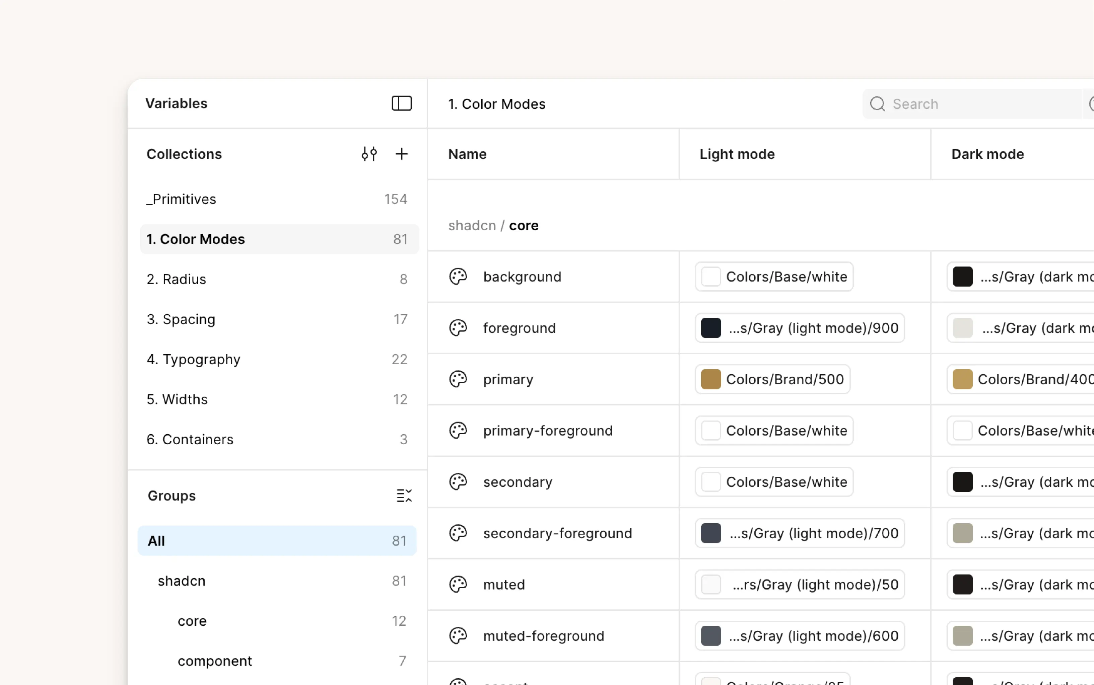This screenshot has width=1094, height=685.
Task: Click the color palette icon for muted
Action: point(458,585)
